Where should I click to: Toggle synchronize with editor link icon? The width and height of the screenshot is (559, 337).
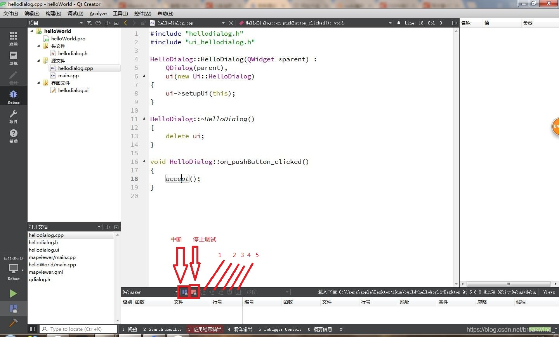[x=98, y=23]
